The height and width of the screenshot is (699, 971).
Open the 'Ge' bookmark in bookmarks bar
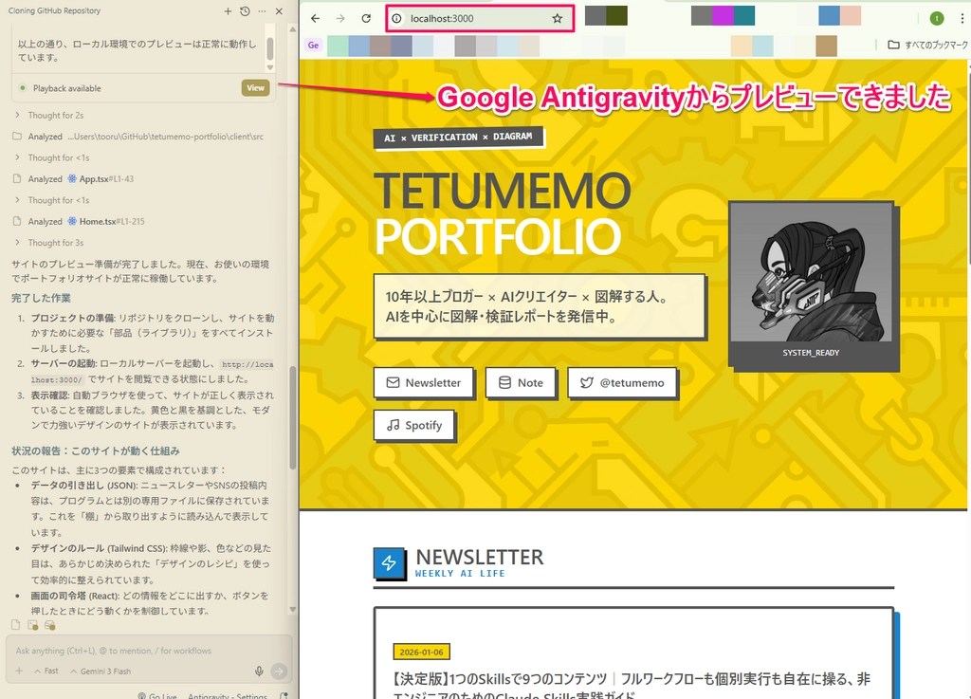click(313, 46)
